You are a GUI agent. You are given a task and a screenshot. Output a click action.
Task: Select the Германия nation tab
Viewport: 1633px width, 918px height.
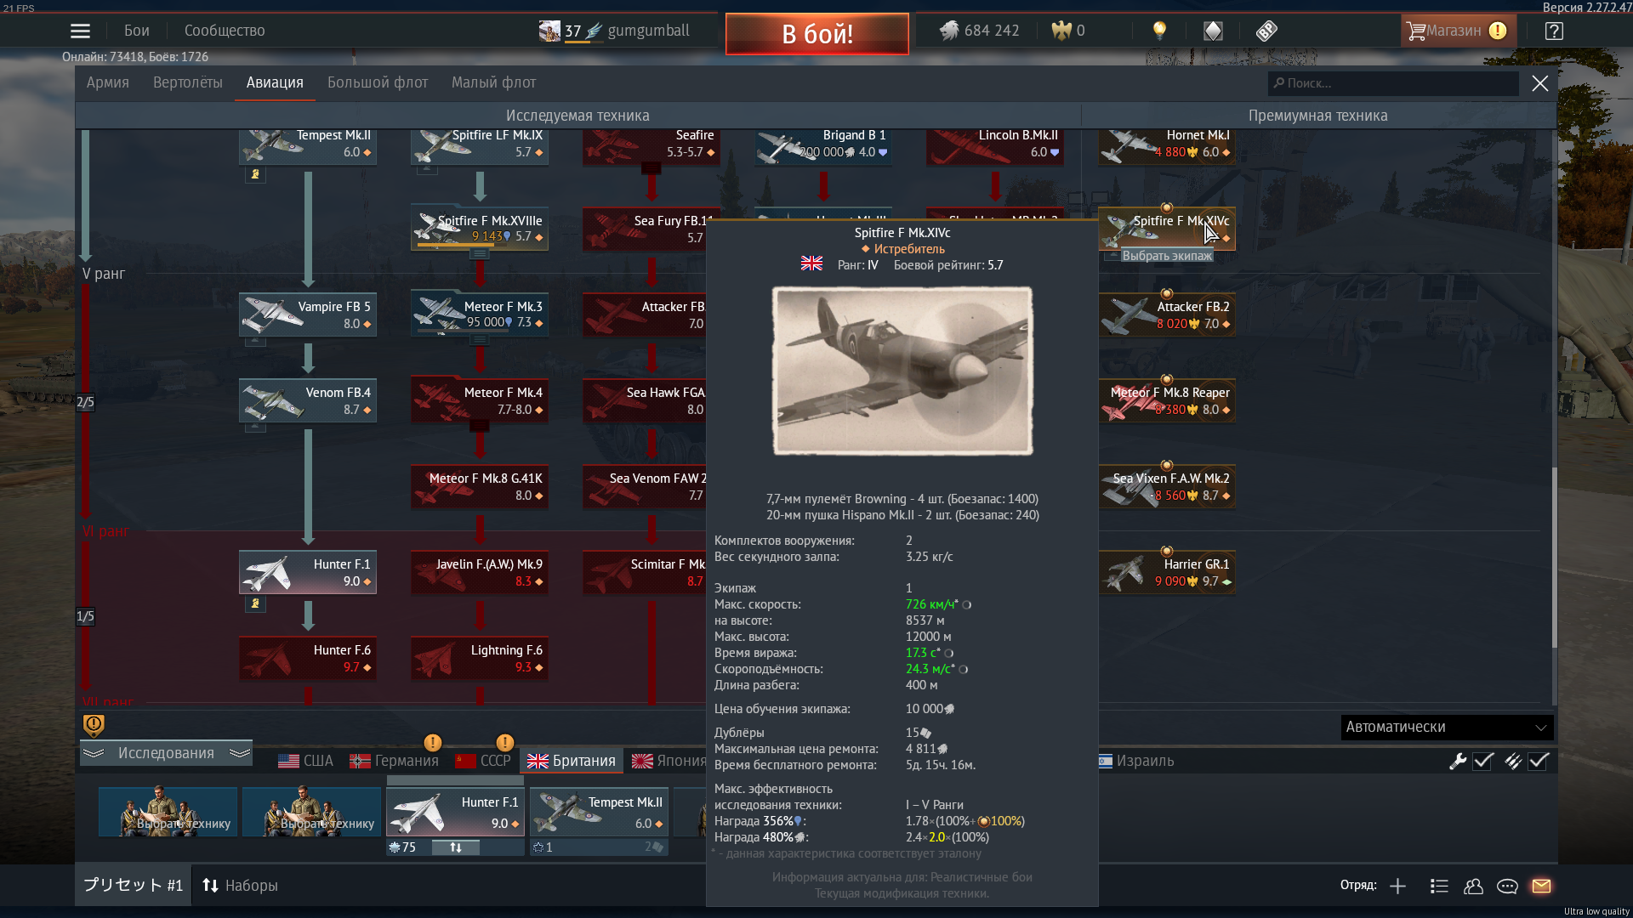[395, 761]
